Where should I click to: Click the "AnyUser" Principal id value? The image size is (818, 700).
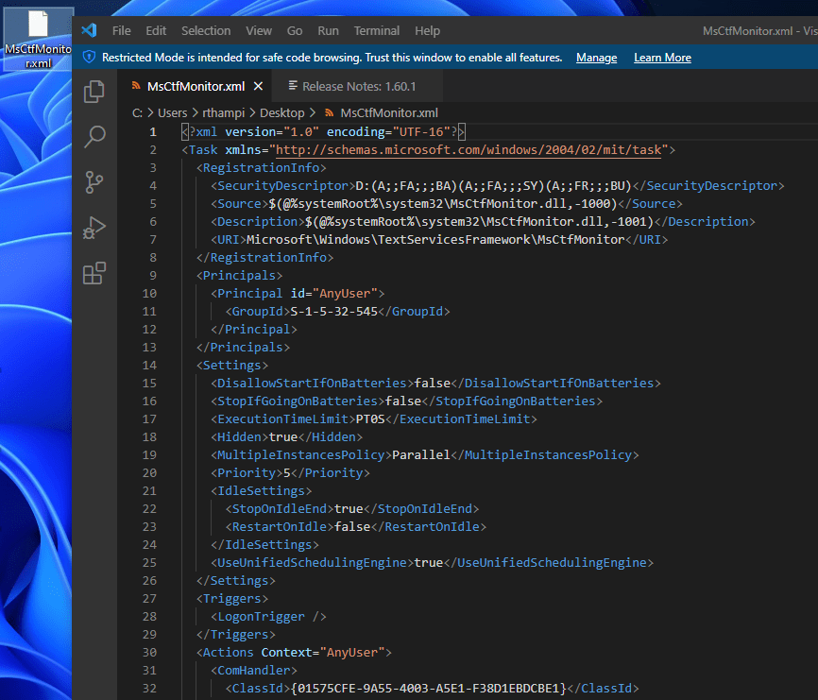[345, 294]
